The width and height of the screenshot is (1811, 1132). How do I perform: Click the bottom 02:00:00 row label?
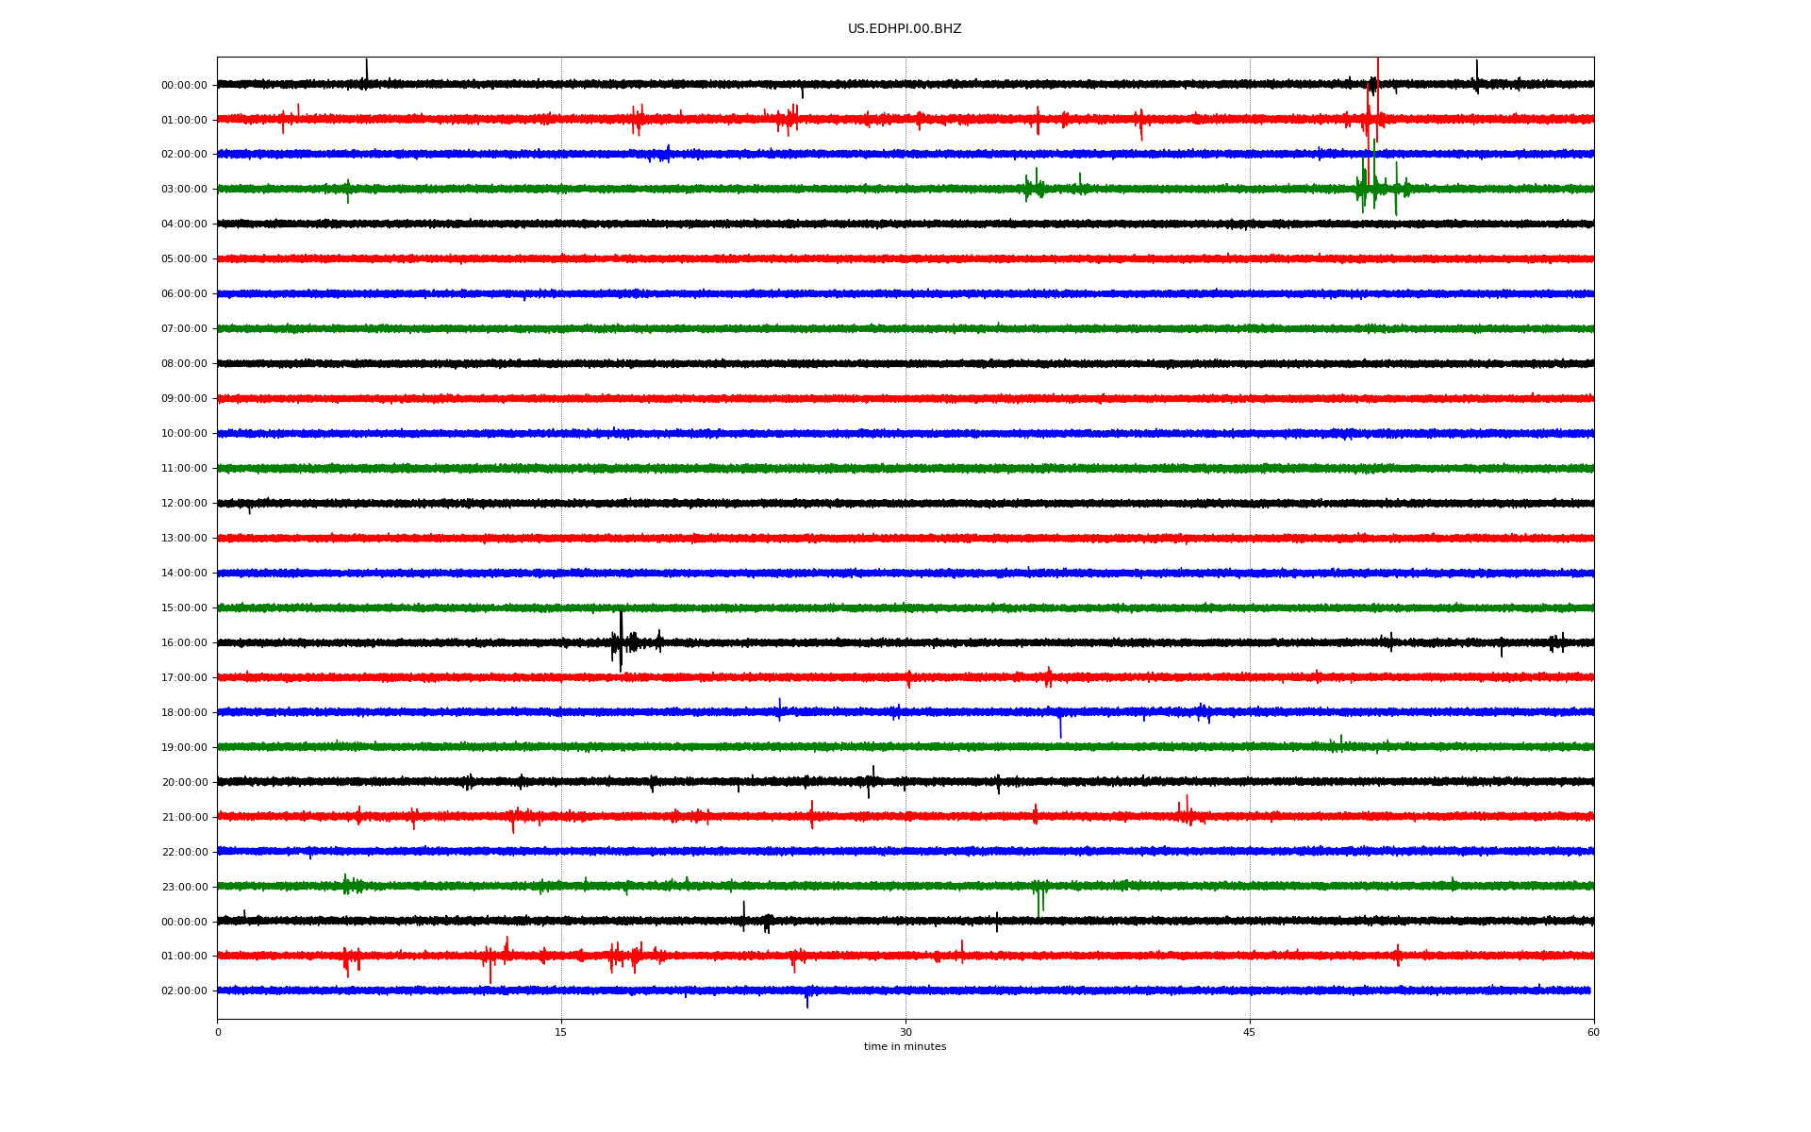point(184,991)
